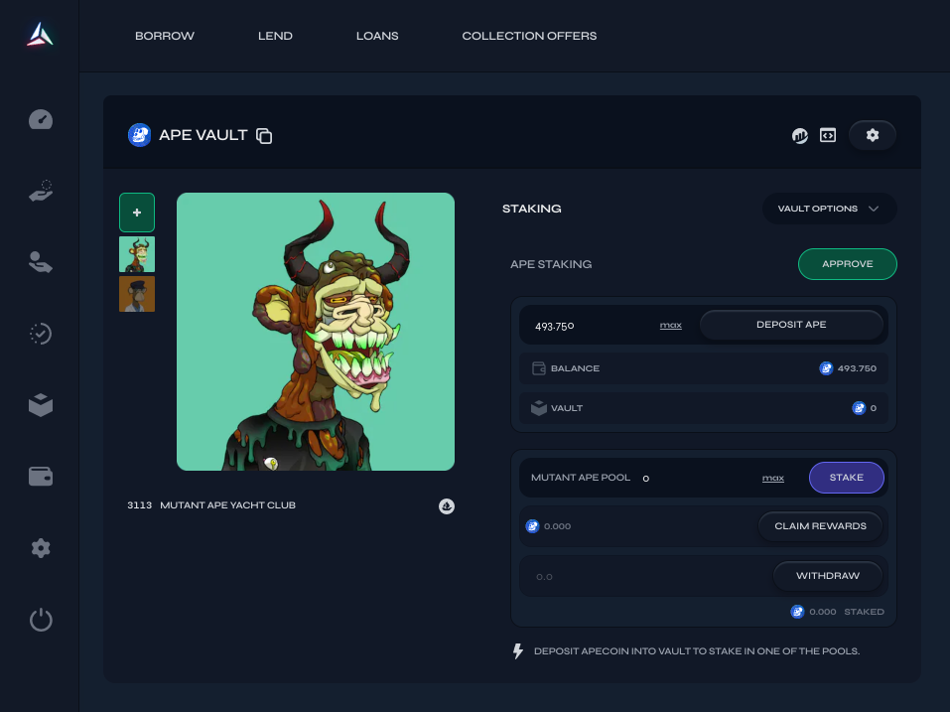Open the BORROW tab
950x712 pixels.
pyautogui.click(x=165, y=36)
